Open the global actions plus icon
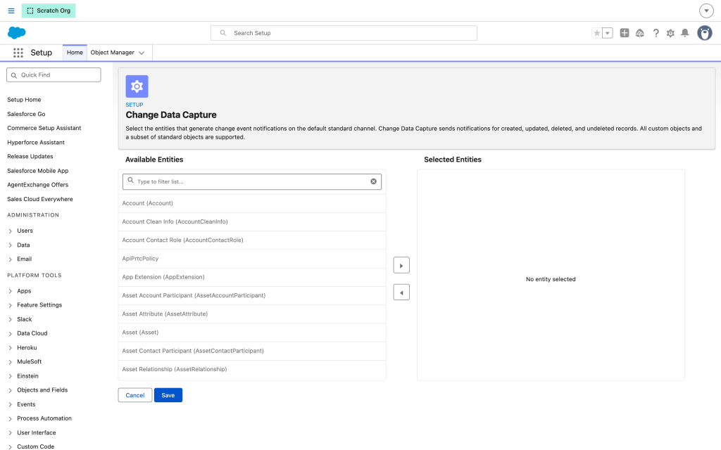This screenshot has height=450, width=721. [x=625, y=33]
